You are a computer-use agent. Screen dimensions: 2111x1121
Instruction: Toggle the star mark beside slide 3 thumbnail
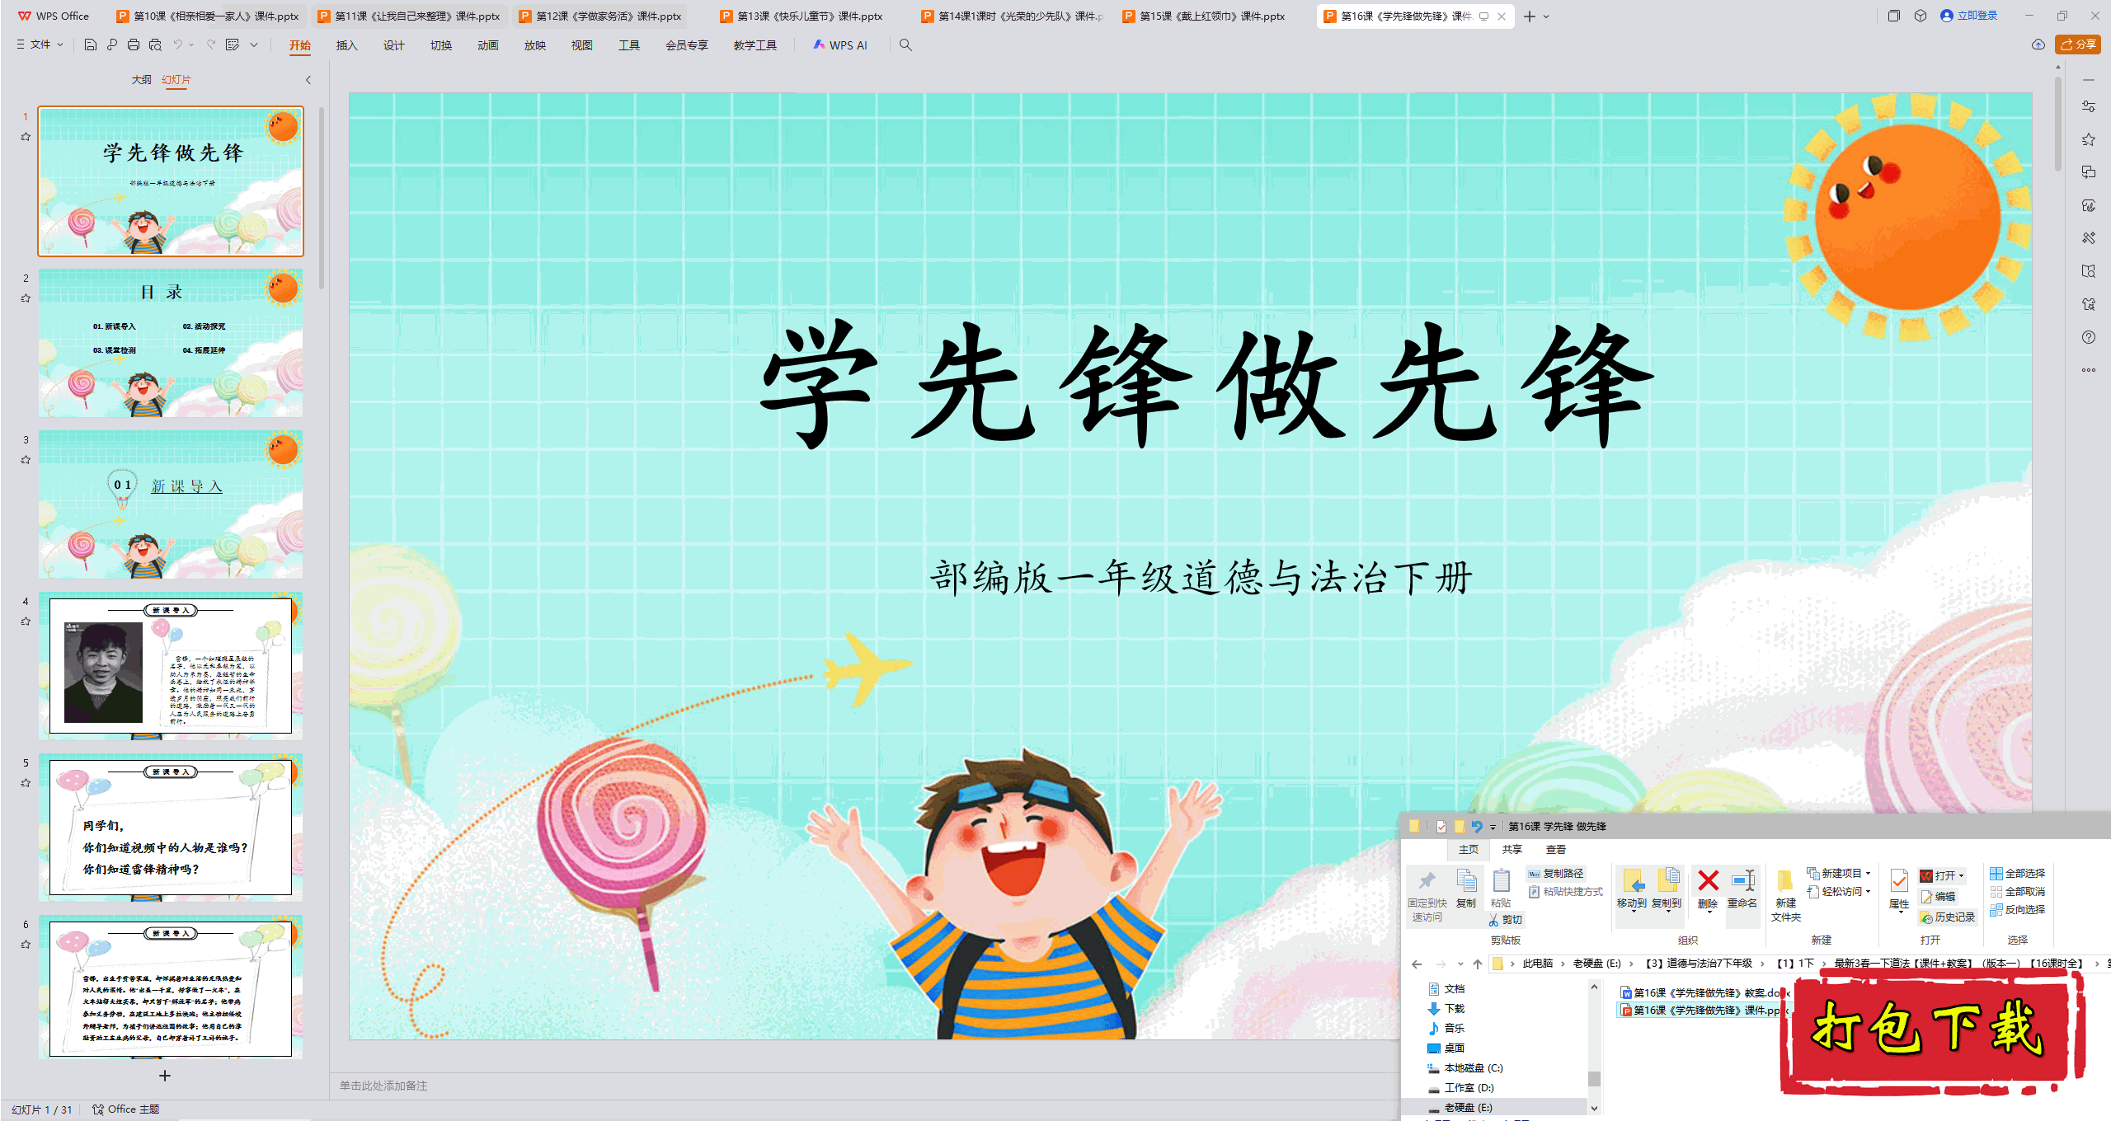tap(26, 460)
